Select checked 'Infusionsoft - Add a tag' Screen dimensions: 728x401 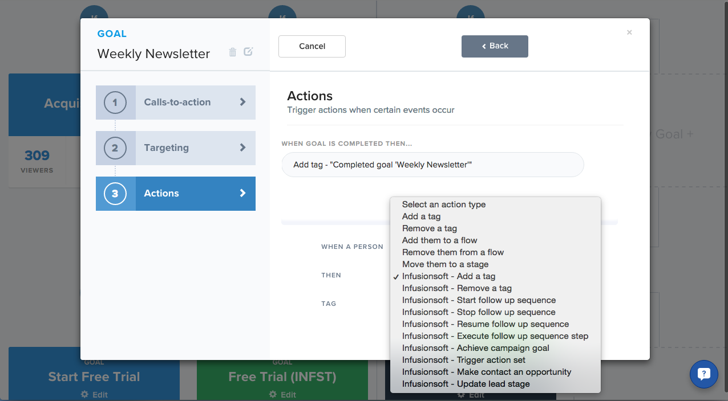click(x=495, y=276)
